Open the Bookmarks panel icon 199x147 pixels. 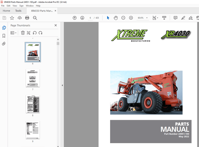[4, 36]
